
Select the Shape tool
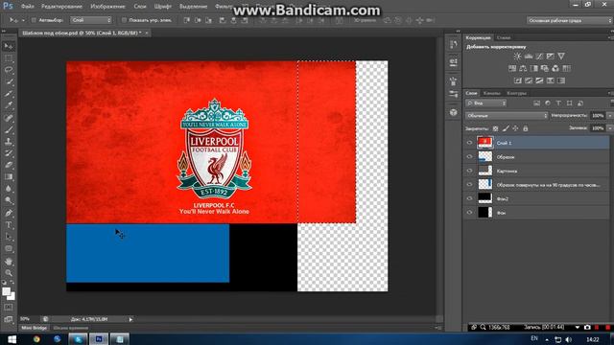[x=9, y=249]
